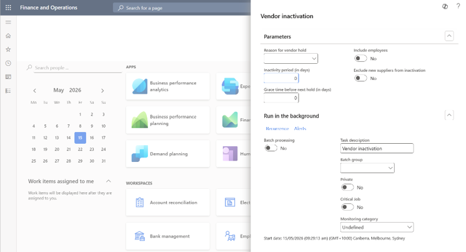Enable Batch processing toggle
This screenshot has height=252, width=466.
(x=270, y=148)
